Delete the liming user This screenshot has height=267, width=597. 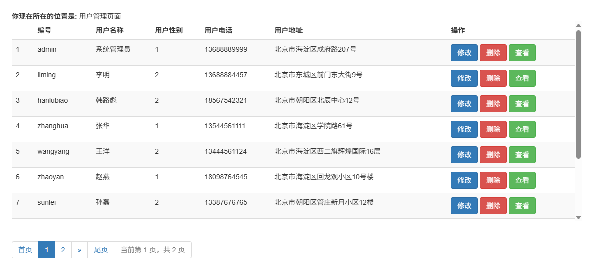pos(493,78)
